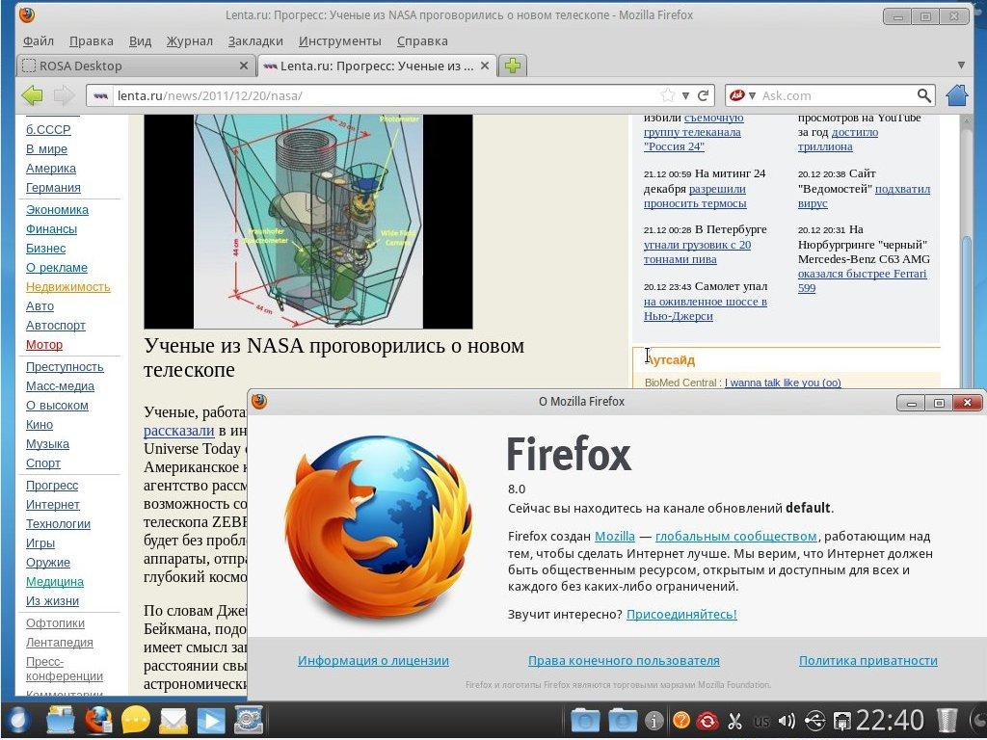987x740 pixels.
Task: Open the Файл menu
Action: click(39, 40)
